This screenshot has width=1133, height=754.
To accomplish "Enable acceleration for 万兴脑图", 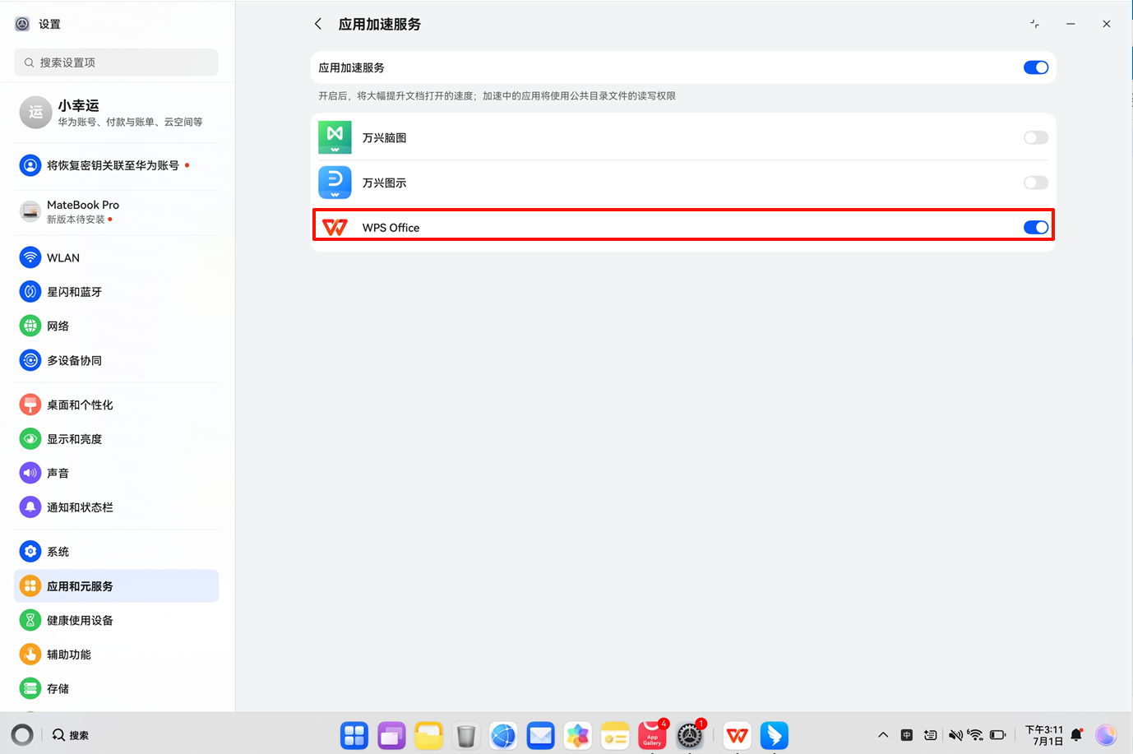I will click(1036, 137).
